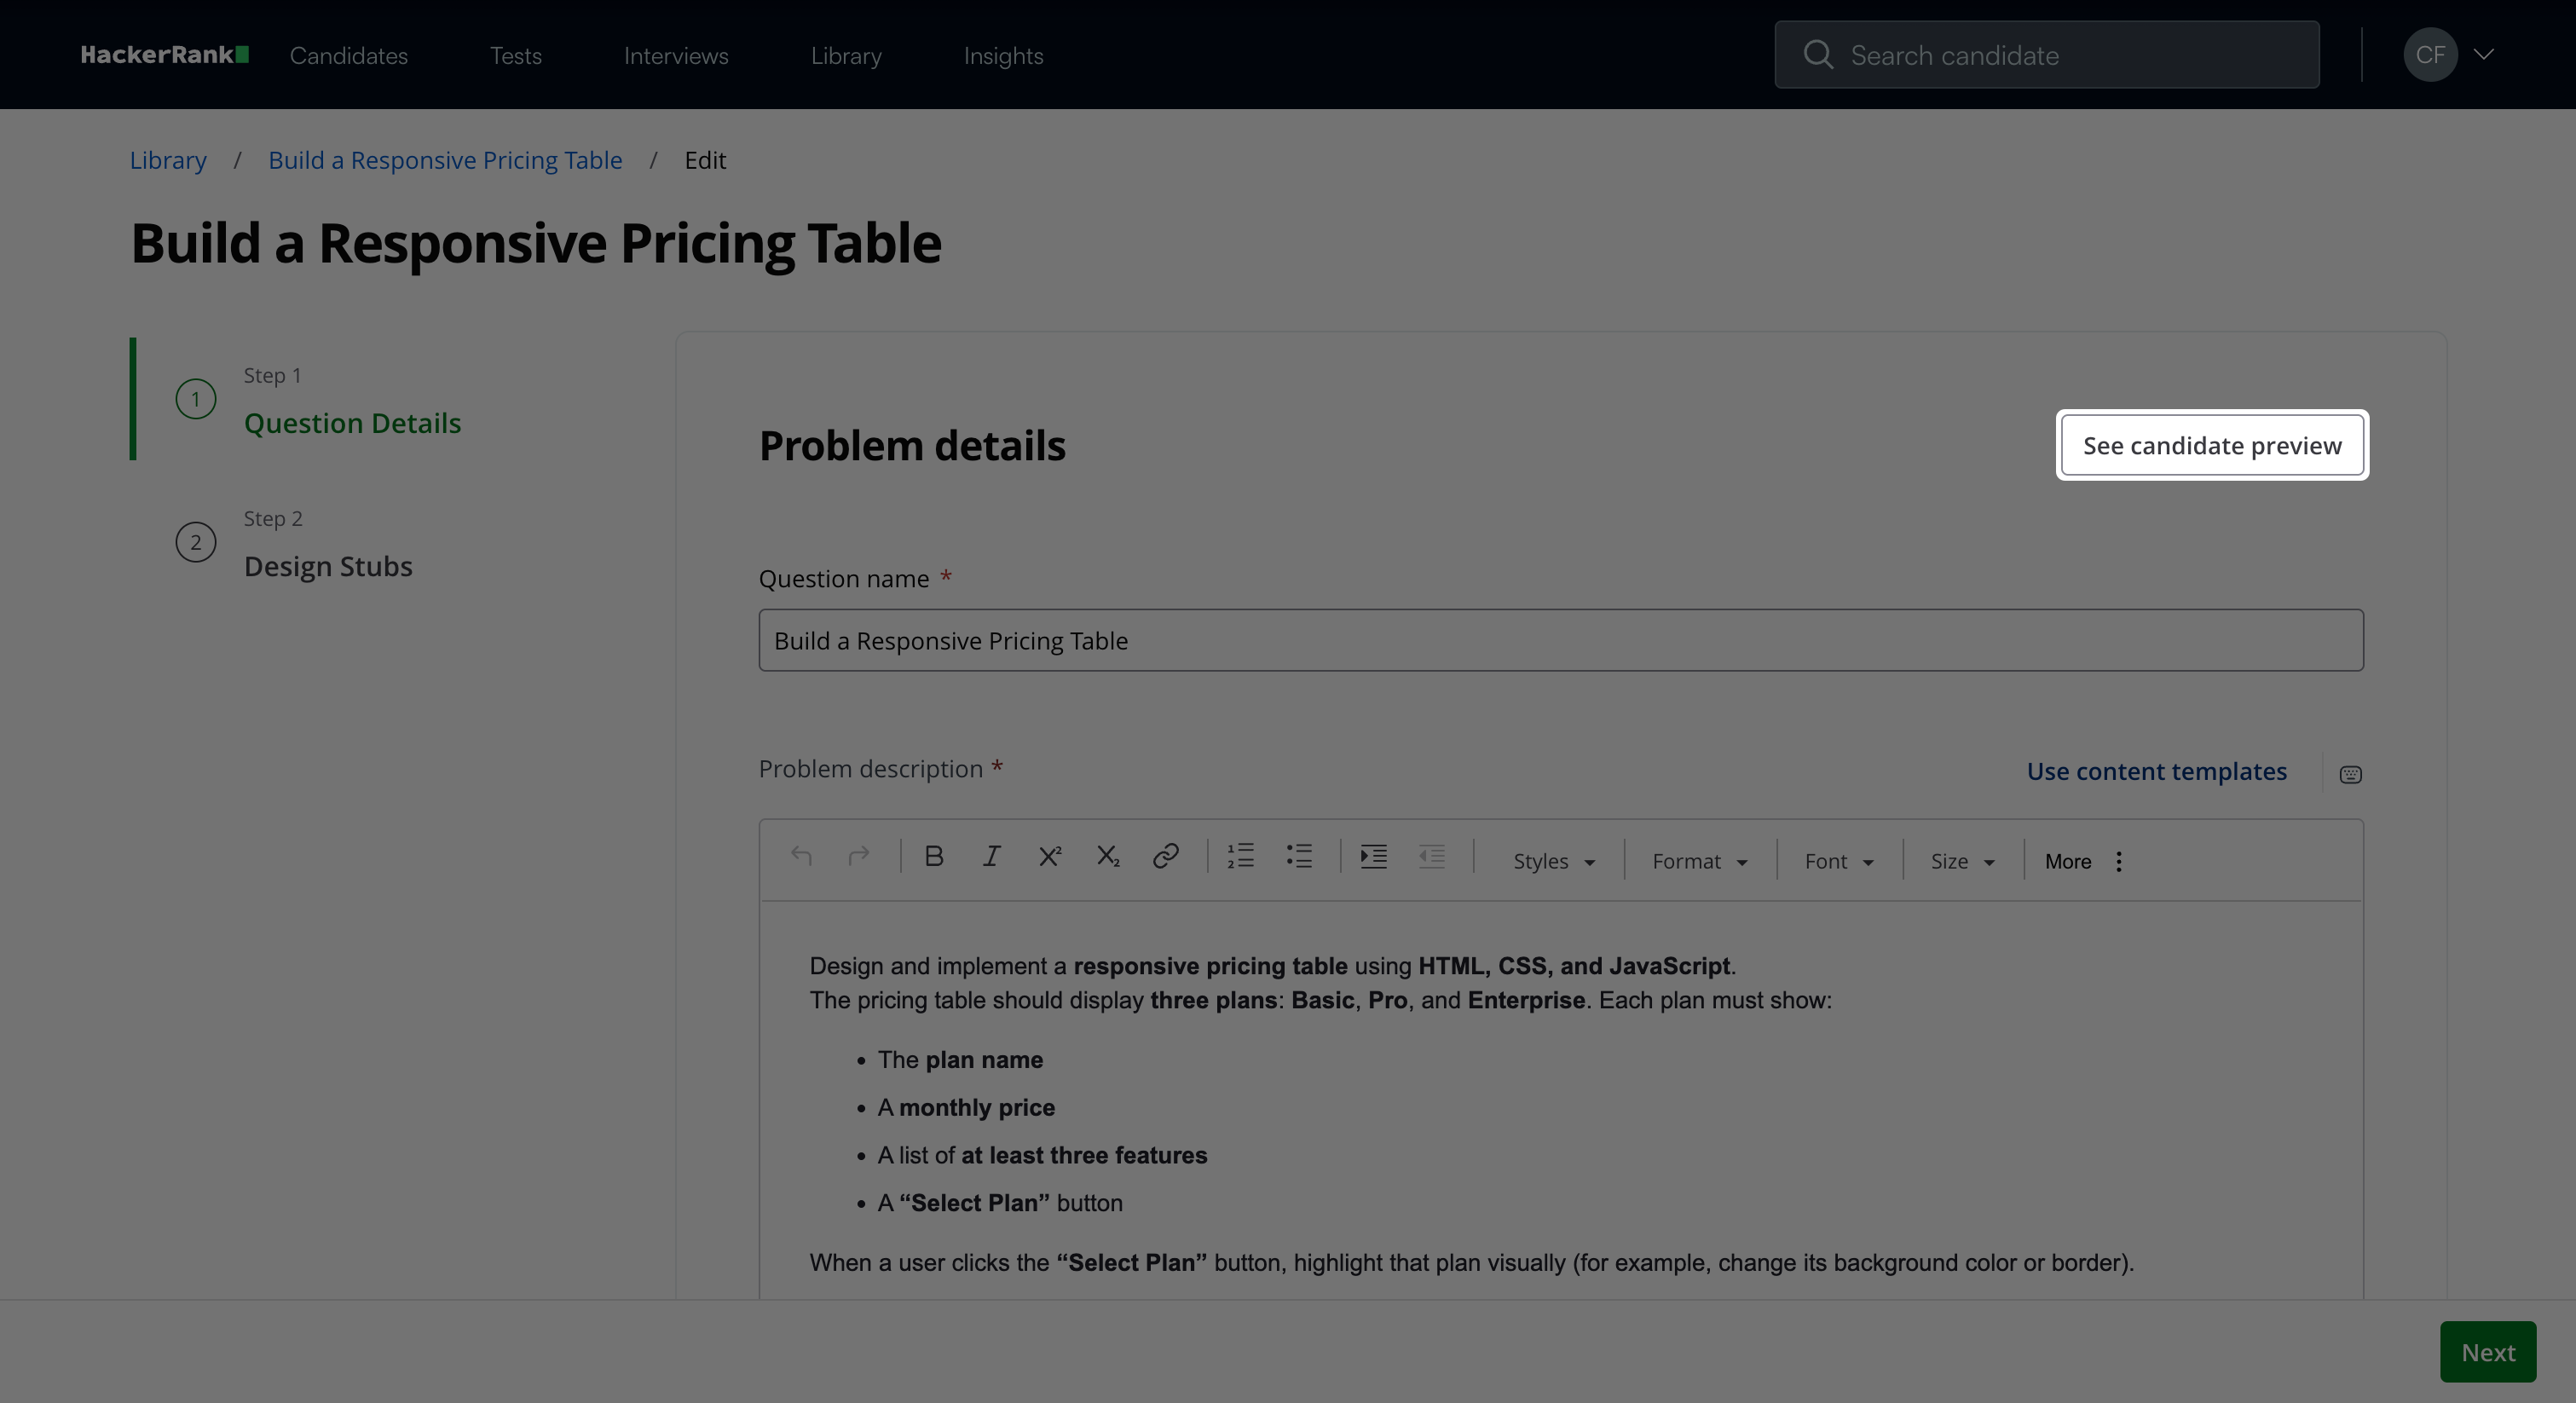Open the Styles dropdown

click(1553, 862)
